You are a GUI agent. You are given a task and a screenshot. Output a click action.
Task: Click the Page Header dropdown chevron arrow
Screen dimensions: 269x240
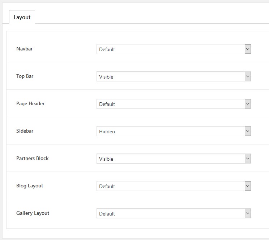[x=248, y=104]
